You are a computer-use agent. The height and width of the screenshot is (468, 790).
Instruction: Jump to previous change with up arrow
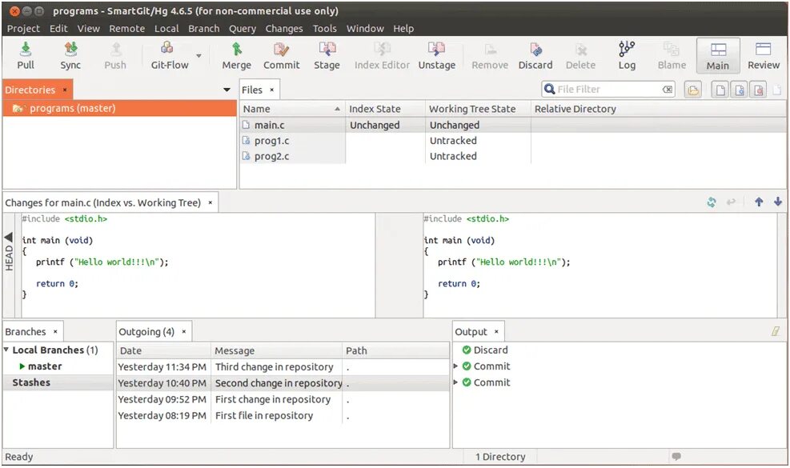click(x=759, y=202)
